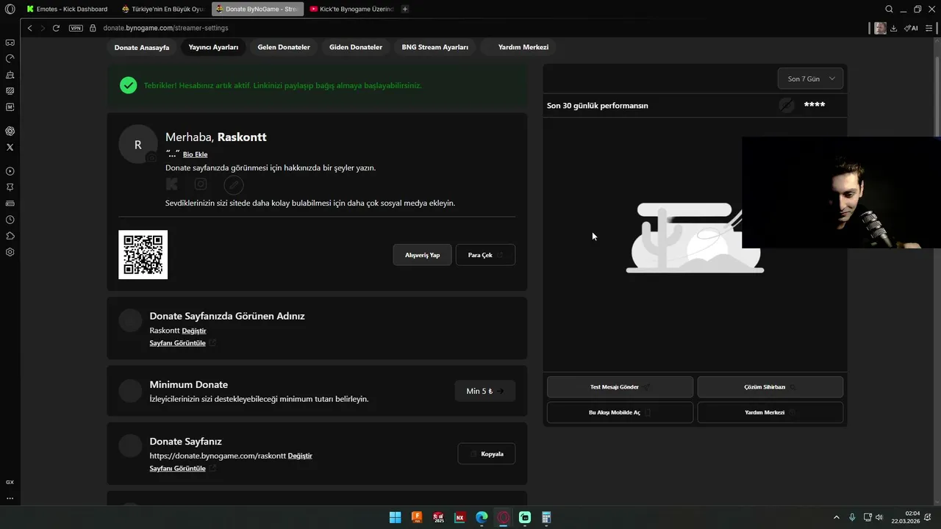Click the taskbar volume speaker icon
Viewport: 941px width, 529px height.
coord(879,517)
